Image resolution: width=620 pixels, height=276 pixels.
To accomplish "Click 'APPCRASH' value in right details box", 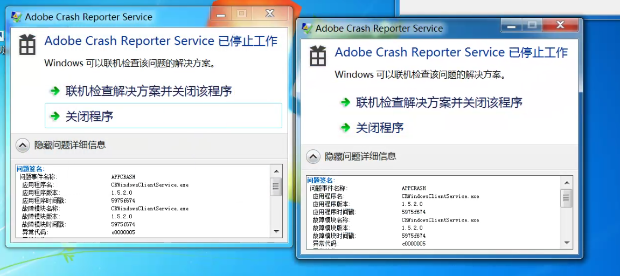I will 414,189.
